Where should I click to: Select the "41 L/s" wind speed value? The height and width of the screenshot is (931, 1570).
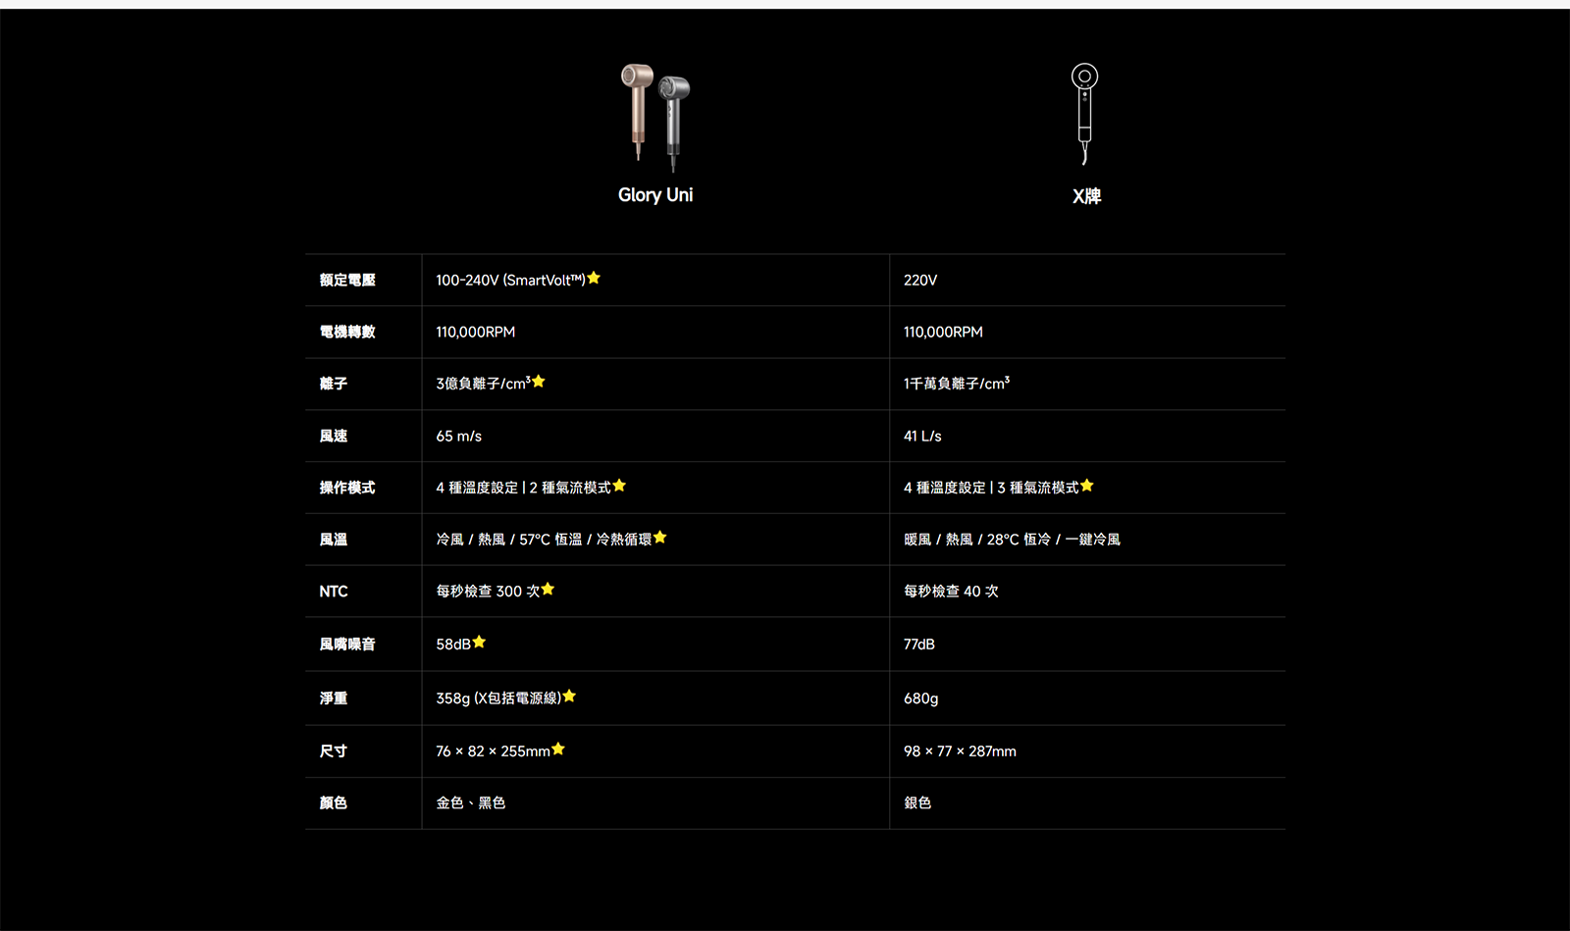point(922,437)
